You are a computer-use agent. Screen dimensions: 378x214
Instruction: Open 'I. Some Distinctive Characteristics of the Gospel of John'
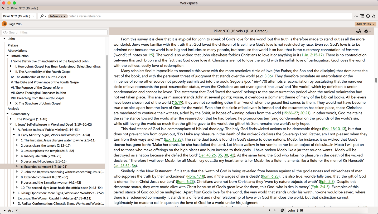[x=50, y=61]
